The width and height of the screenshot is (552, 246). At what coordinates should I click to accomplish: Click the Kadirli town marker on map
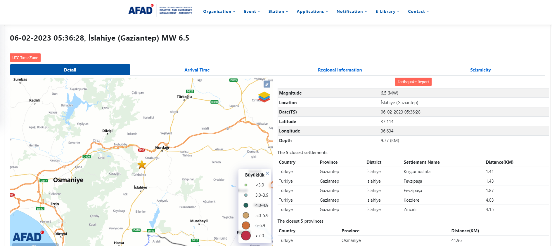pos(35,104)
